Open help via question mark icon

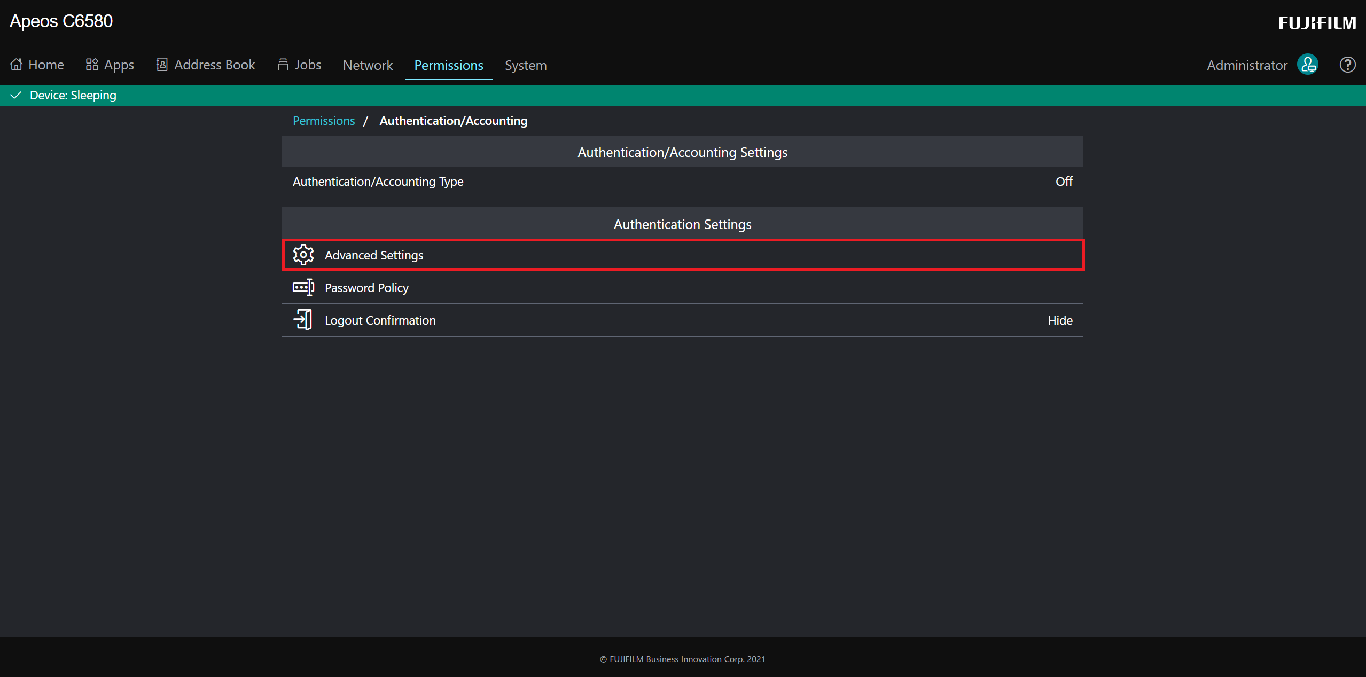[1347, 65]
